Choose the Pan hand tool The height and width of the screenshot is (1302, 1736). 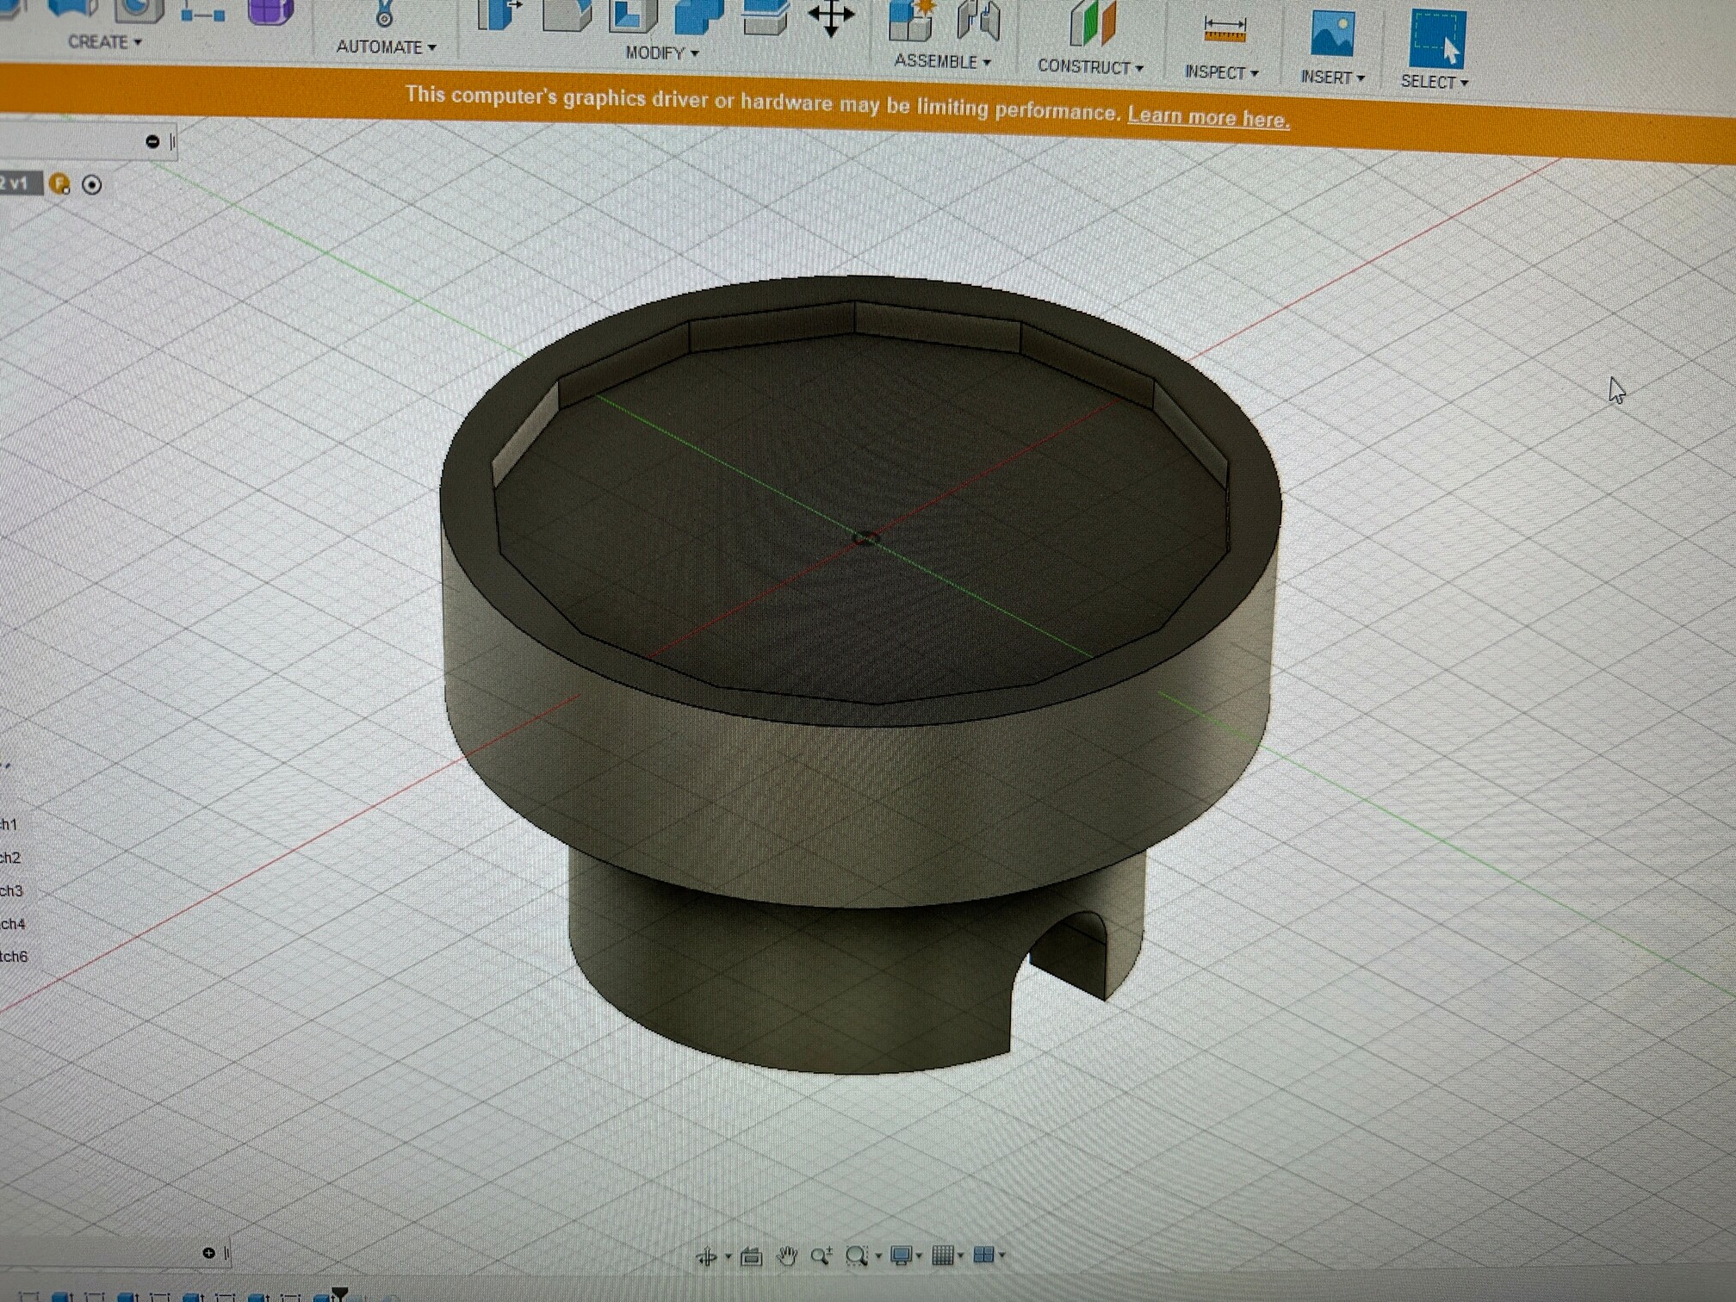786,1256
